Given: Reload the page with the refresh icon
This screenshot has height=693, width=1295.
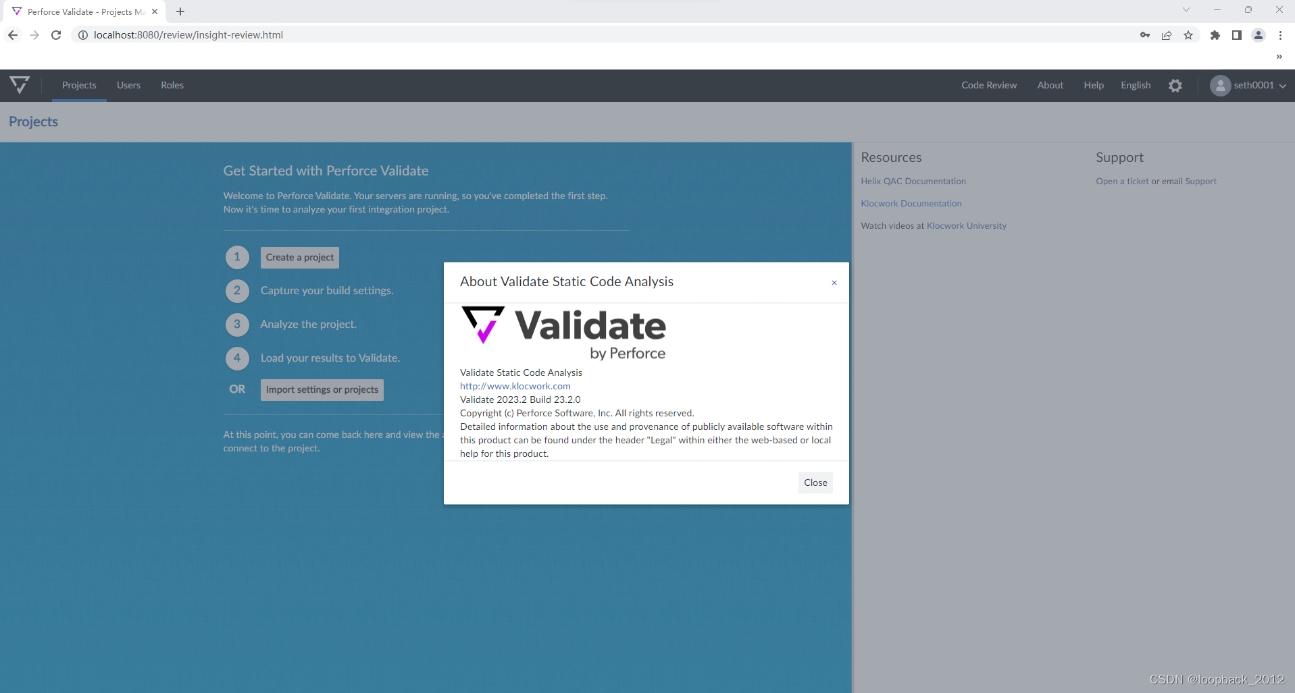Looking at the screenshot, I should 56,35.
